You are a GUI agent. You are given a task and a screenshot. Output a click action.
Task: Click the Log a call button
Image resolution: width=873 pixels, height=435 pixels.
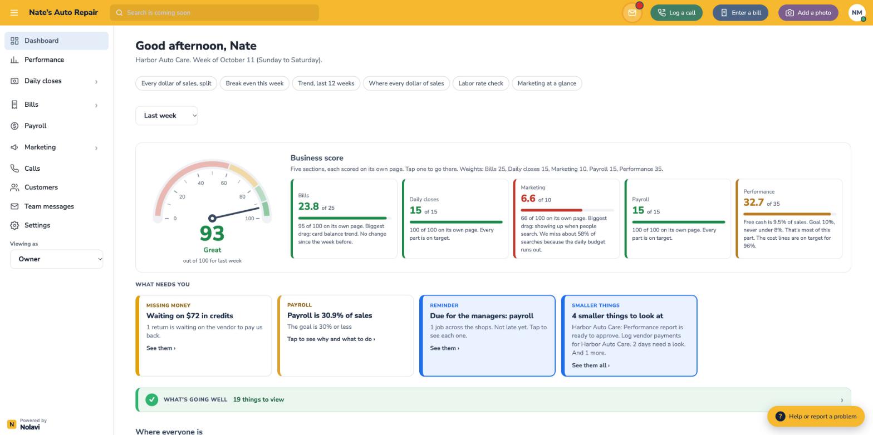click(676, 13)
